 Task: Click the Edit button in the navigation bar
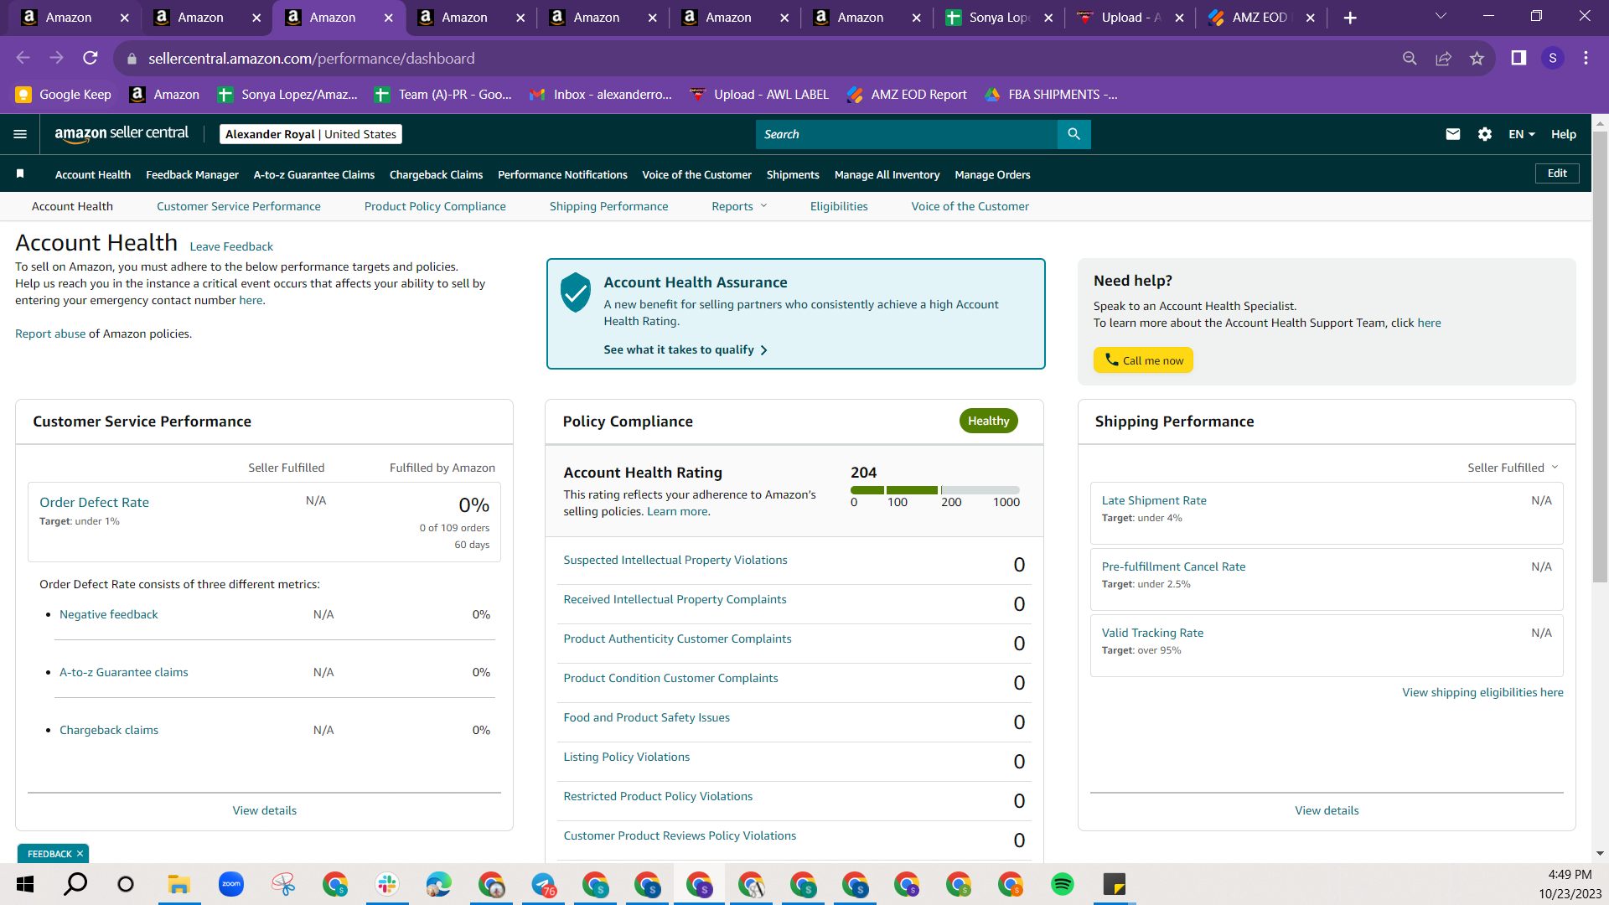[1557, 173]
